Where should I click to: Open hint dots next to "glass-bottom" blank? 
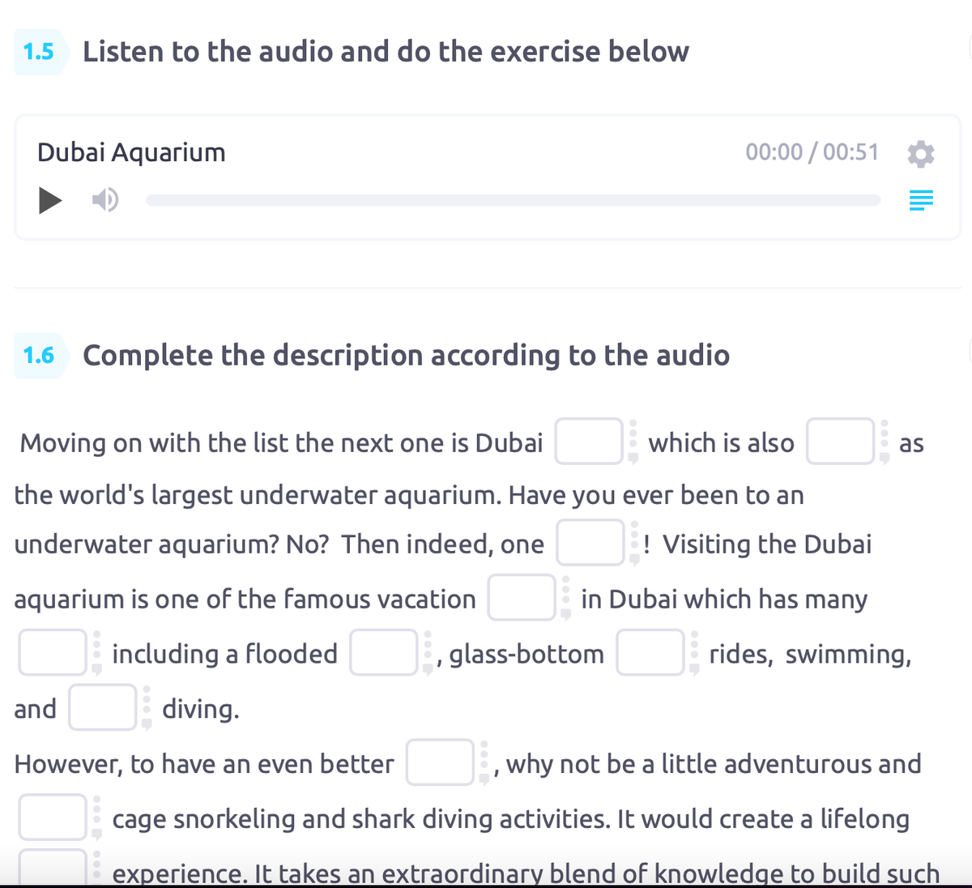[695, 652]
